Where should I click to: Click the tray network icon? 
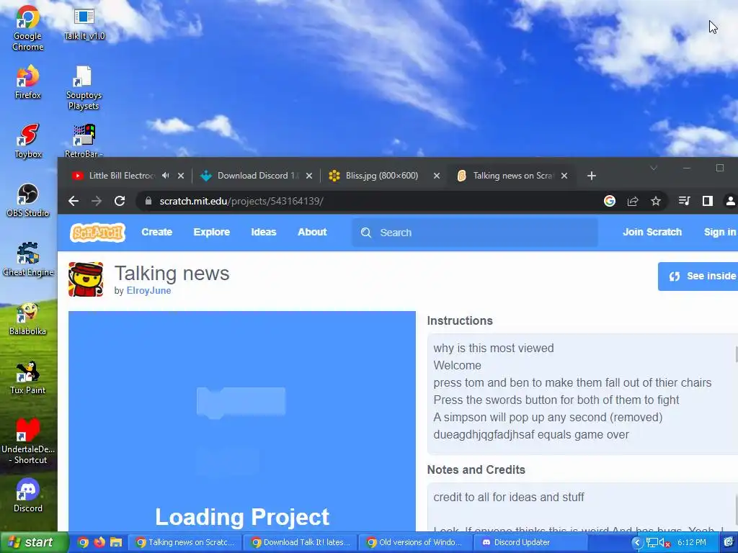click(x=652, y=543)
